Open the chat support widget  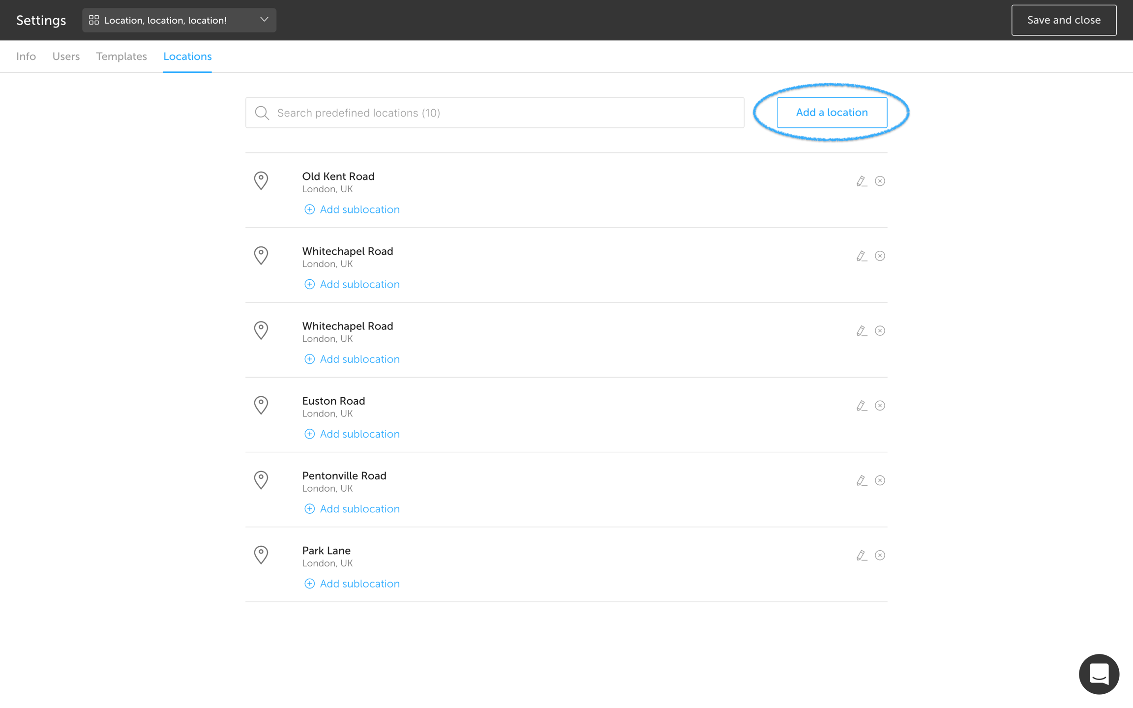pos(1099,674)
